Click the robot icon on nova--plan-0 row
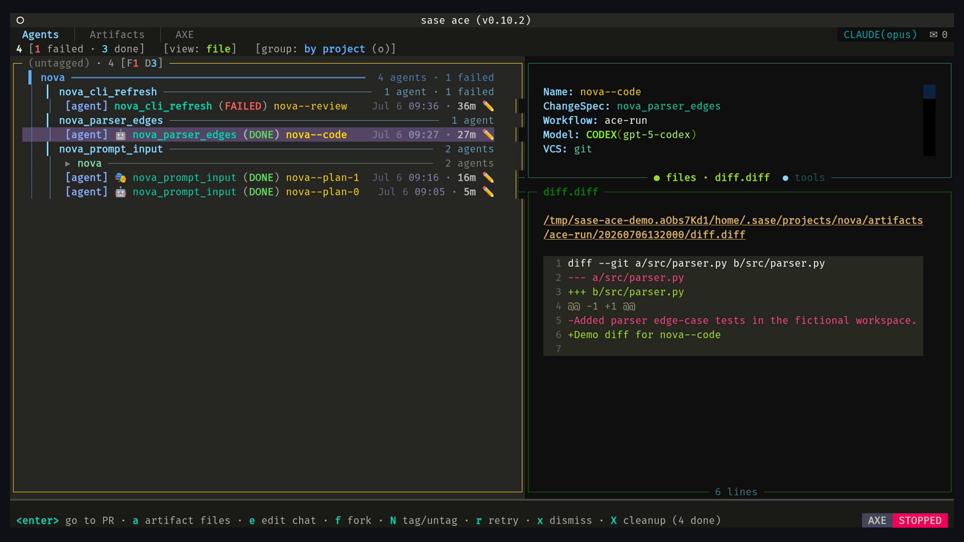Image resolution: width=964 pixels, height=542 pixels. point(120,192)
